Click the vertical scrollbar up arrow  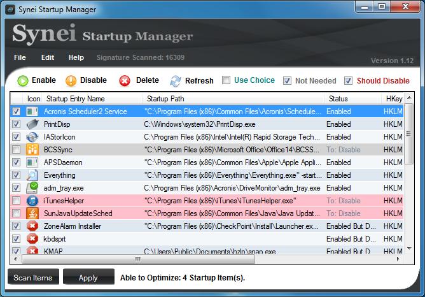pos(409,98)
